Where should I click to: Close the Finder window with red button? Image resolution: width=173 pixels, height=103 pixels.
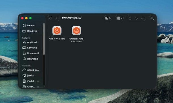[22, 18]
